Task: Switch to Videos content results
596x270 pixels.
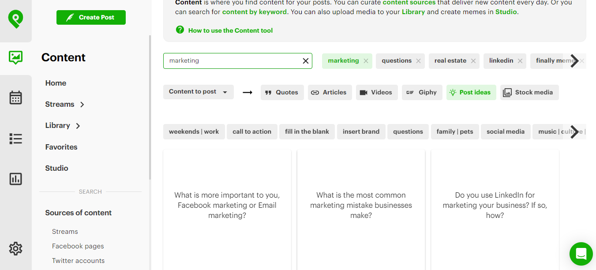Action: pos(377,92)
